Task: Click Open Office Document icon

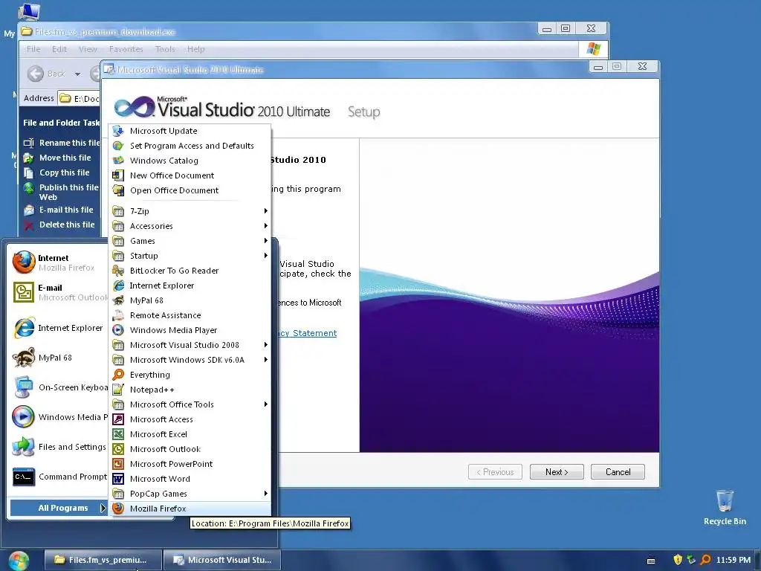Action: pos(118,190)
